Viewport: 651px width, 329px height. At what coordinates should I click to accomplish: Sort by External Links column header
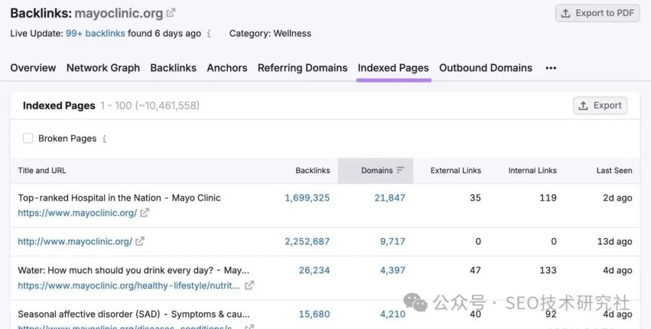pos(456,170)
